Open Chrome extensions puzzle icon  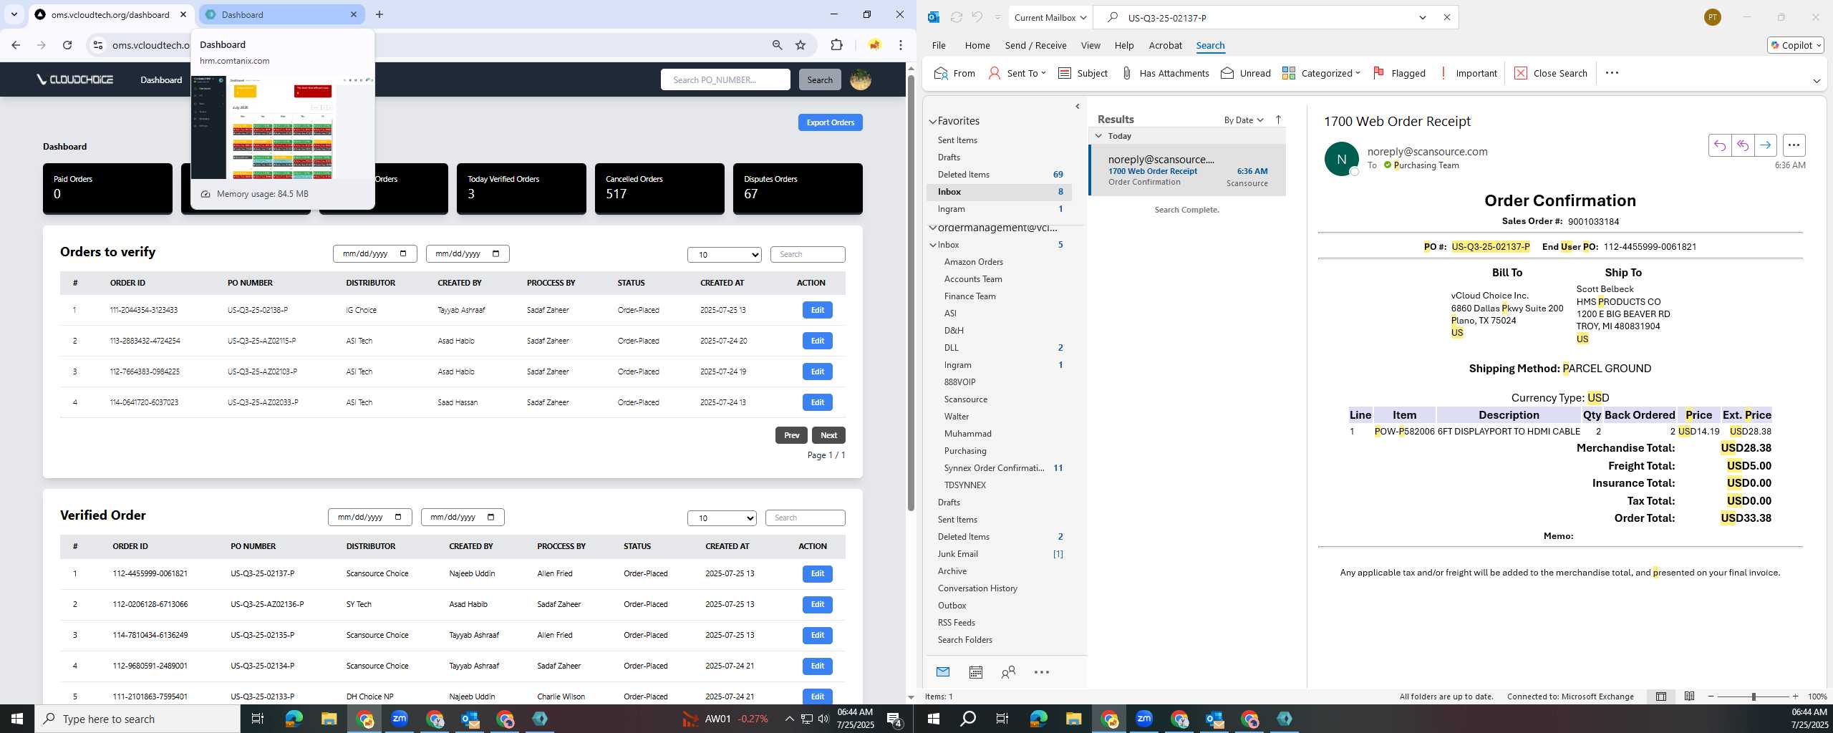[836, 45]
